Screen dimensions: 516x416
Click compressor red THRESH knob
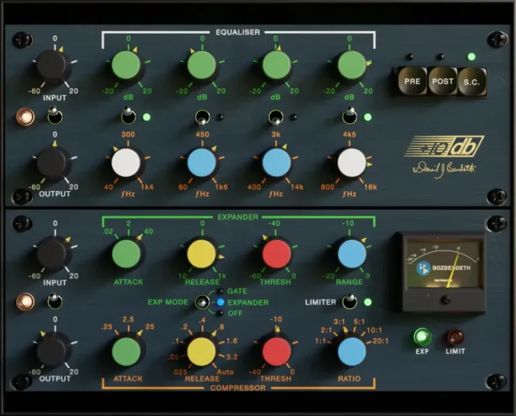click(276, 351)
